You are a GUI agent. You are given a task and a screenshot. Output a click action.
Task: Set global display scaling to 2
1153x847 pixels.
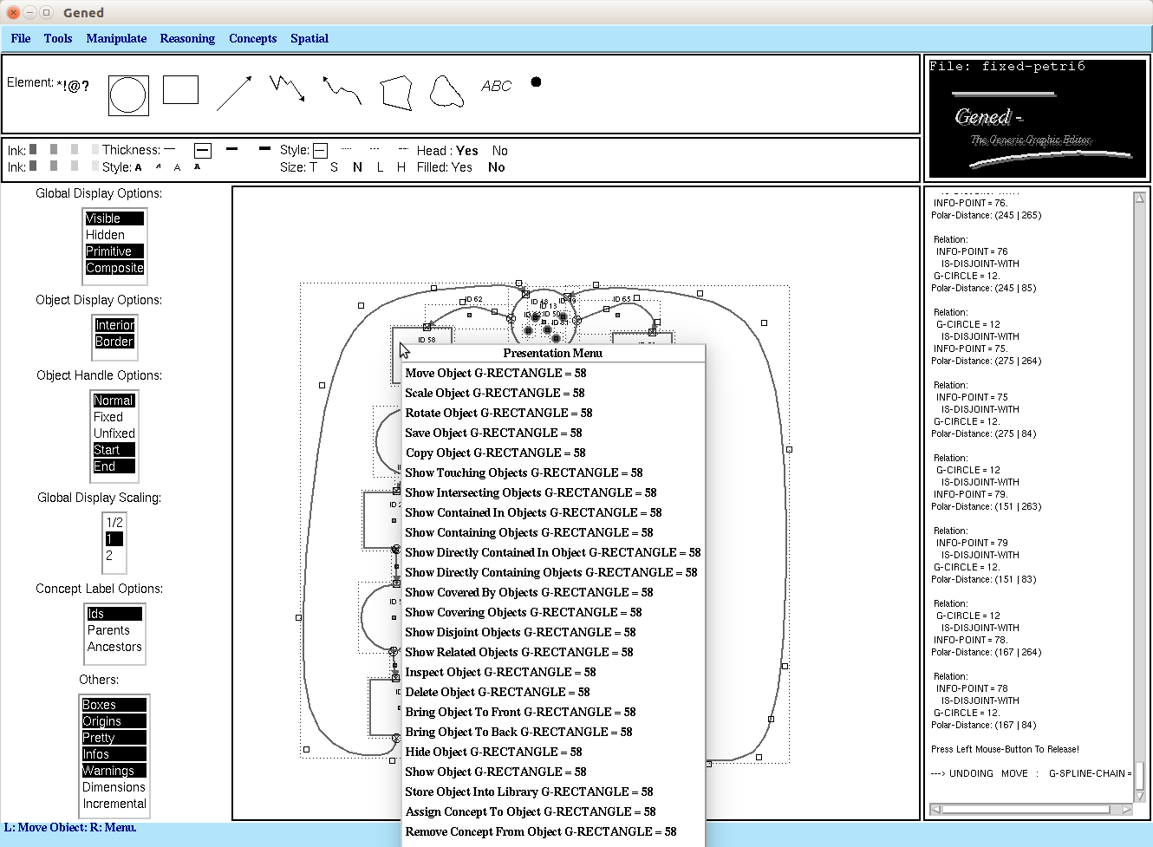point(109,556)
